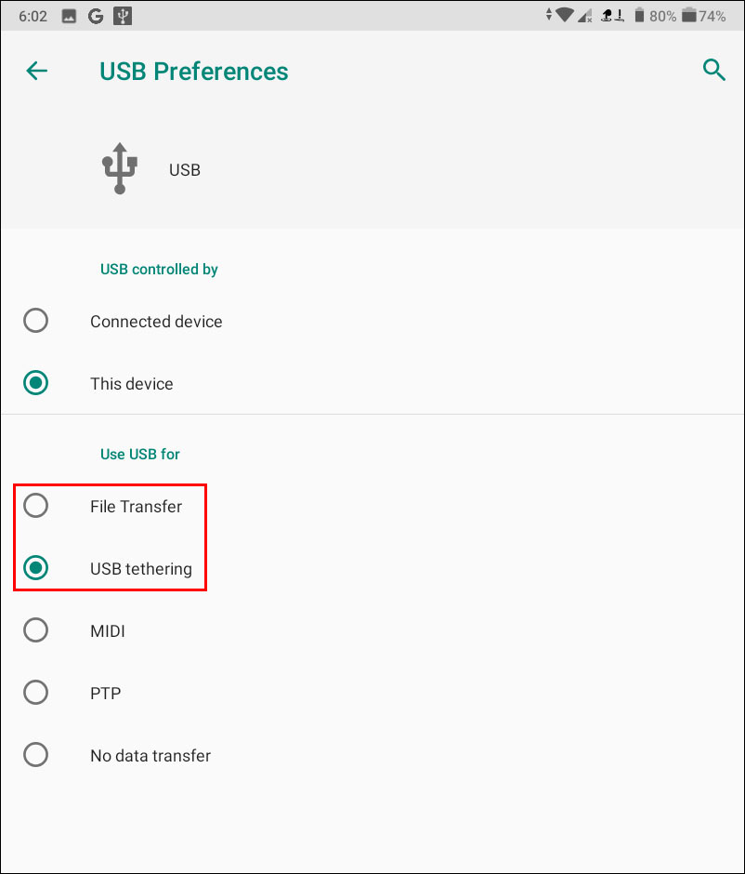
Task: Tap the screenshot notification icon in the status bar
Action: tap(69, 15)
